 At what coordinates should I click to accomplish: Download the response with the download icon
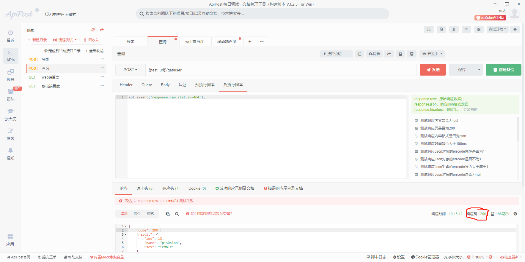(515, 214)
